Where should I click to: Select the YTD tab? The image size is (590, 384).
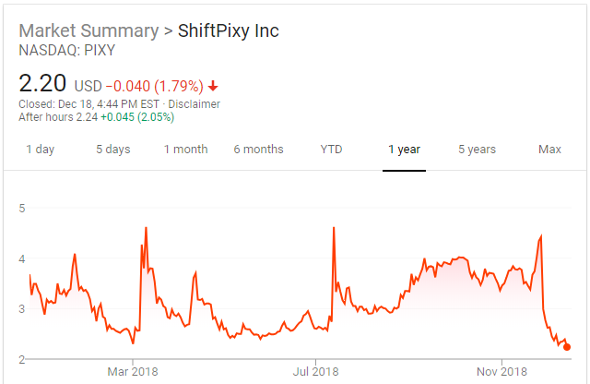point(331,150)
